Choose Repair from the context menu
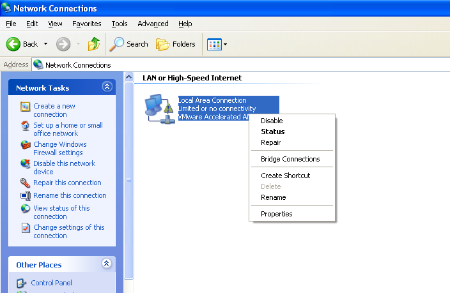This screenshot has width=450, height=293. point(292,142)
